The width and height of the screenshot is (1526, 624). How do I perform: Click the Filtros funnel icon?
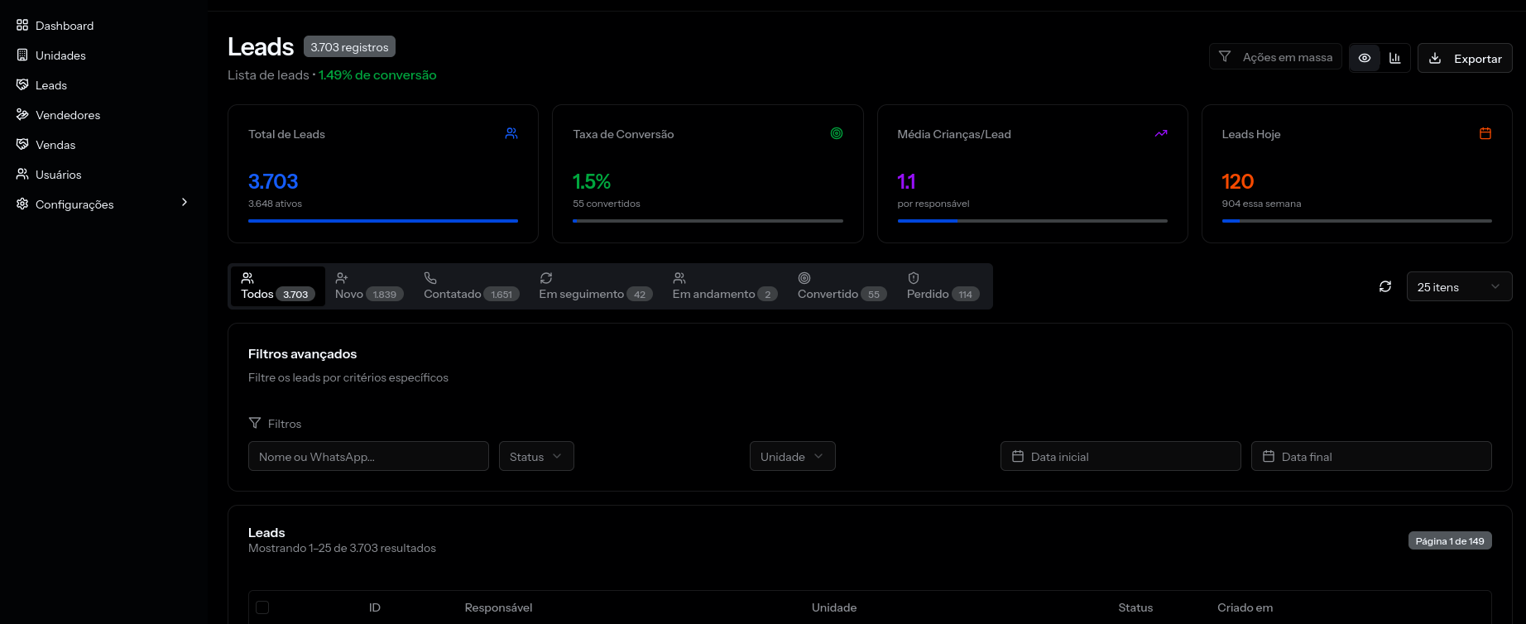[x=255, y=423]
